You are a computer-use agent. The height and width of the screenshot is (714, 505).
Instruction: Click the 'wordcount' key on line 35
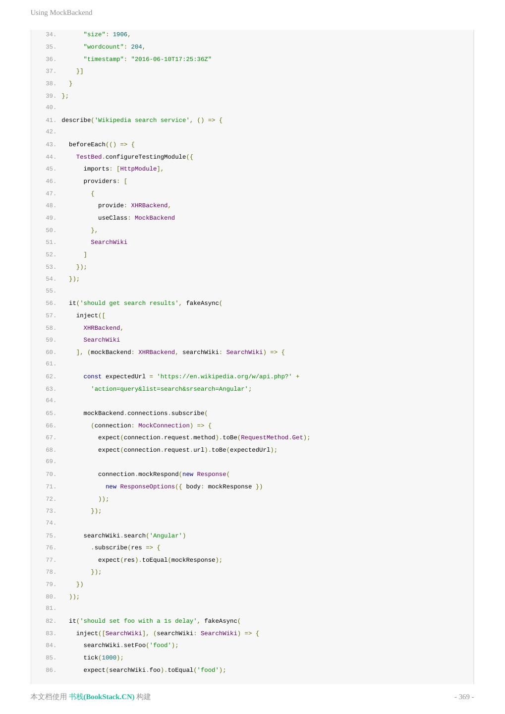(x=104, y=47)
